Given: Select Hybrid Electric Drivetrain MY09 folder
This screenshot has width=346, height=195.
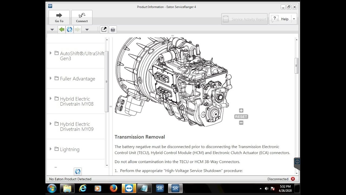Looking at the screenshot, I should tap(74, 126).
